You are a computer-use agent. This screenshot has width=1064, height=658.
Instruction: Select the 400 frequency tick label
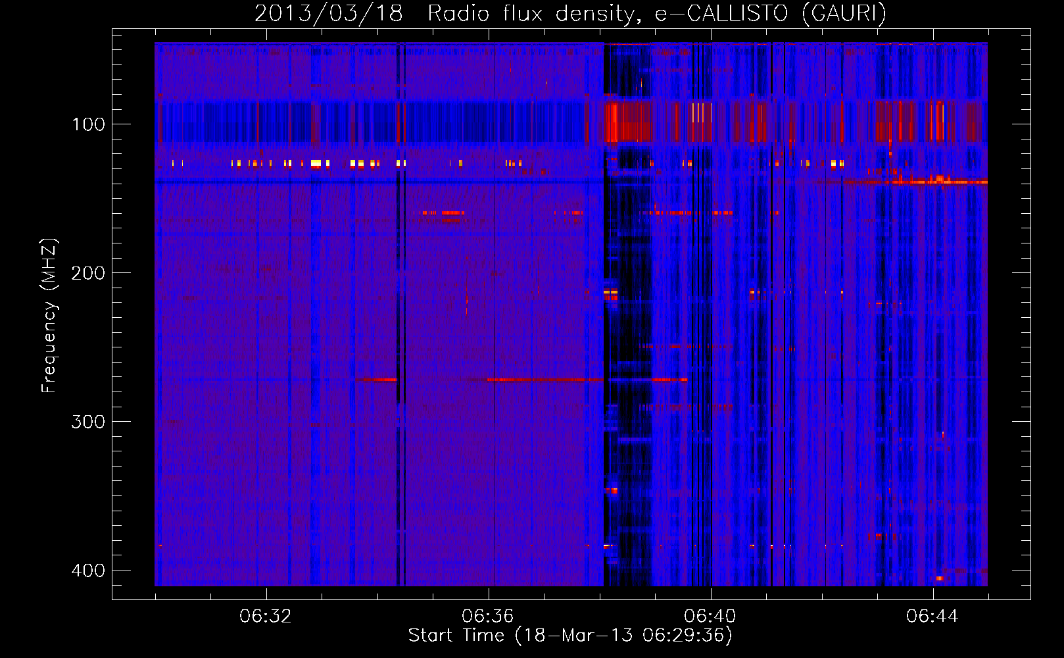coord(88,570)
